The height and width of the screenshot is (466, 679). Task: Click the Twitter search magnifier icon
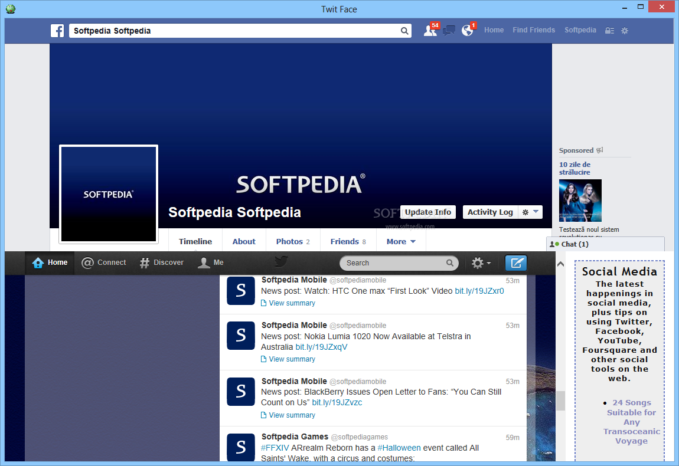tap(450, 262)
